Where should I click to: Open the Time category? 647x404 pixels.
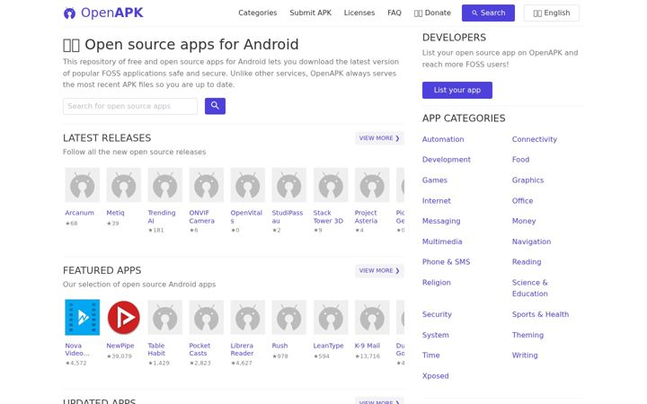[x=430, y=355]
